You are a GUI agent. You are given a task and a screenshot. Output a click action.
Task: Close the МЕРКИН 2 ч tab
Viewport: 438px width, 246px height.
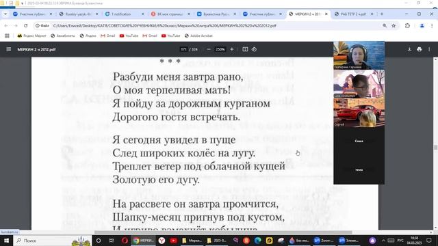pos(326,14)
